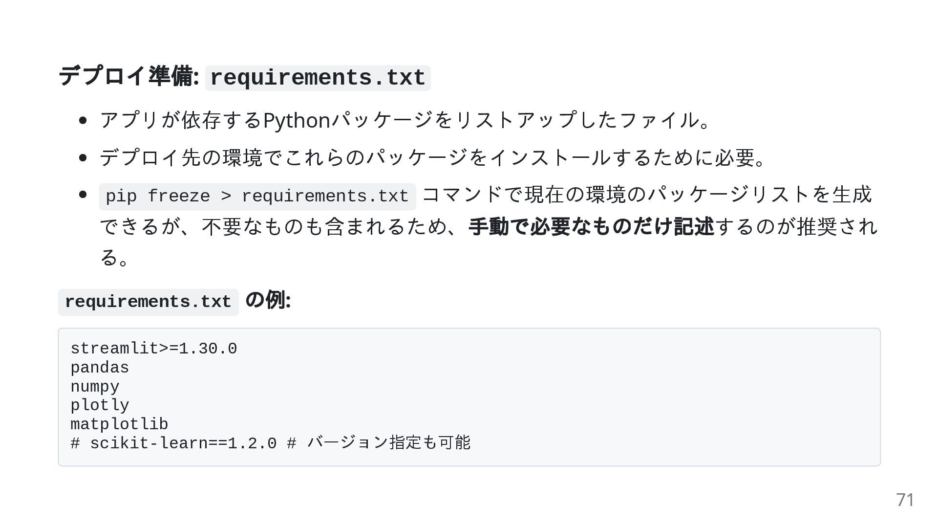
Task: Click the plotly line in the code block
Action: (x=100, y=406)
